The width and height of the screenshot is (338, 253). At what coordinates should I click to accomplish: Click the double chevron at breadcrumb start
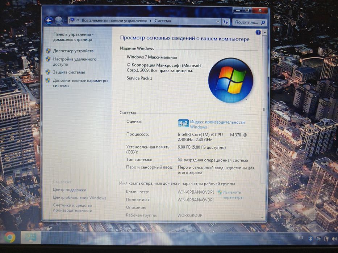[x=78, y=20]
